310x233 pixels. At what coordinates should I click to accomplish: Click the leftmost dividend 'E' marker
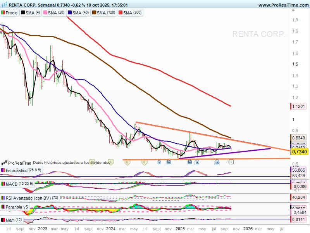(x=92, y=162)
